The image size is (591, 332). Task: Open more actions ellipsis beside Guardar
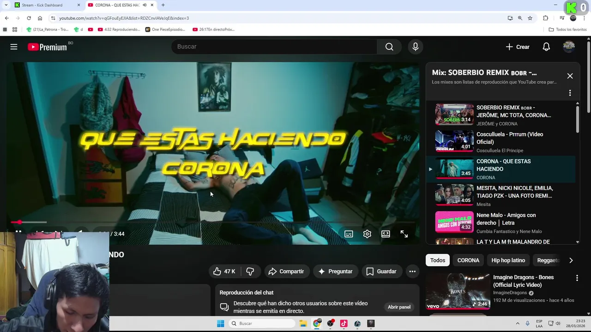pos(412,272)
